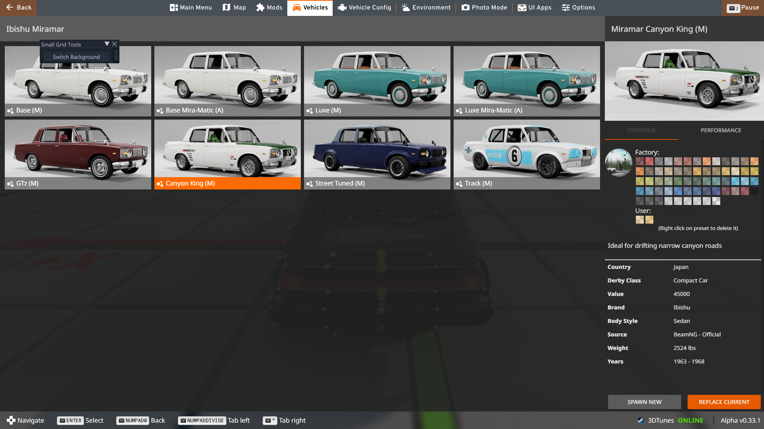This screenshot has width=764, height=429.
Task: Click the config icon beside Base Mira-Matic (A)
Action: tap(160, 111)
